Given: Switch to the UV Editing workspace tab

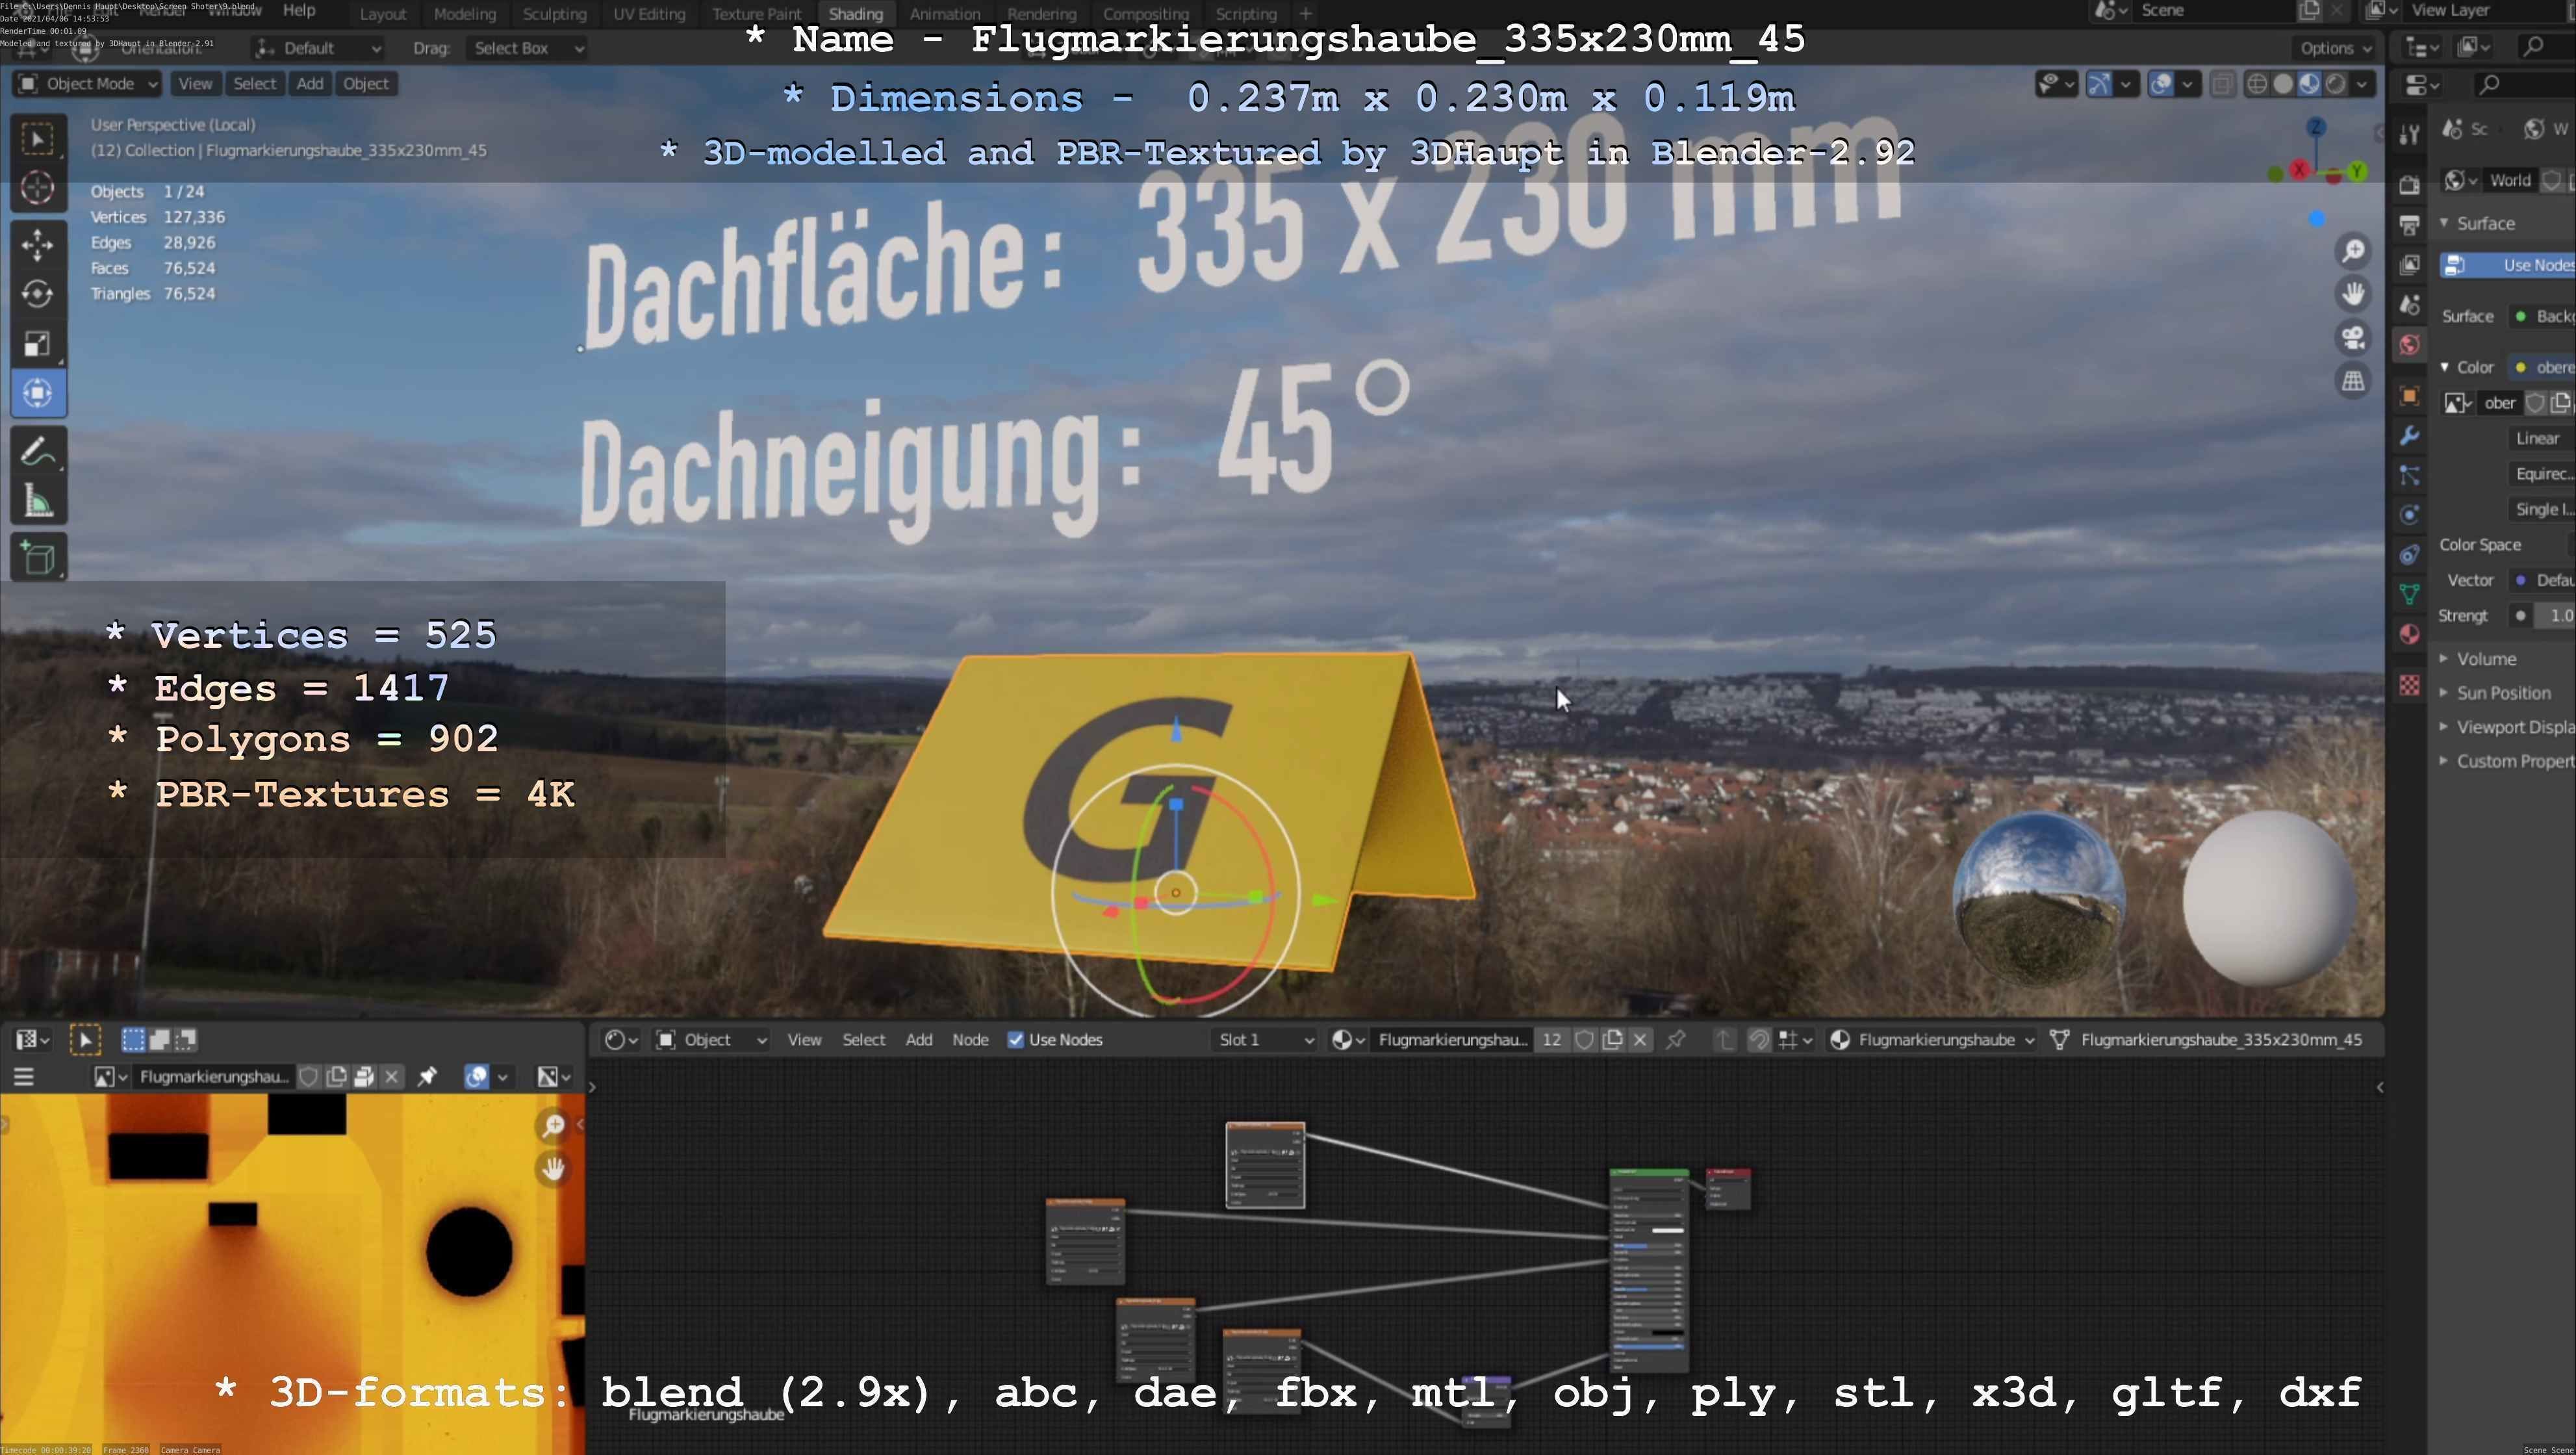Looking at the screenshot, I should coord(649,14).
